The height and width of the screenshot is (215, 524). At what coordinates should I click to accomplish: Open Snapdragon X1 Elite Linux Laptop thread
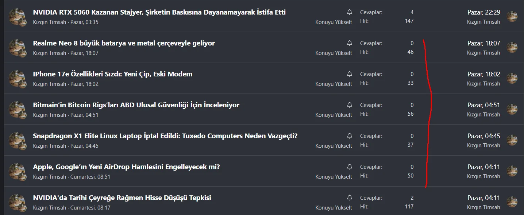click(165, 136)
